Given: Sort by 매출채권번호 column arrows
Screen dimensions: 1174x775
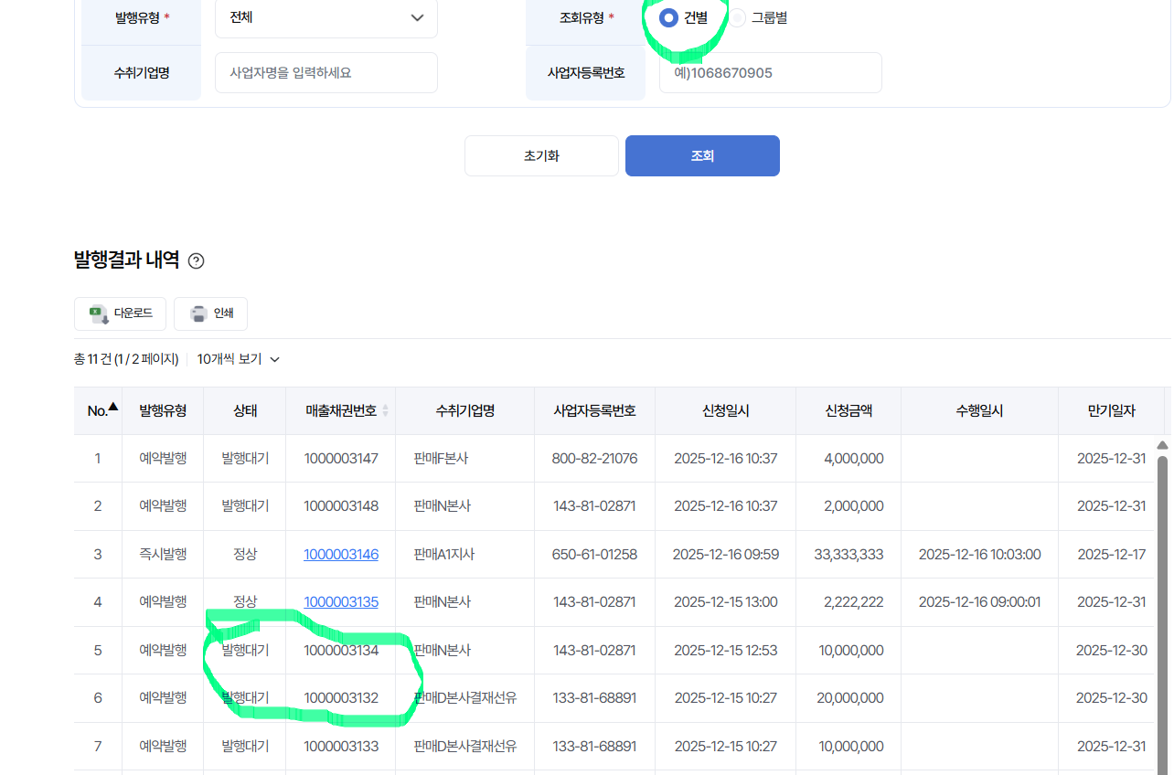Looking at the screenshot, I should click(385, 410).
